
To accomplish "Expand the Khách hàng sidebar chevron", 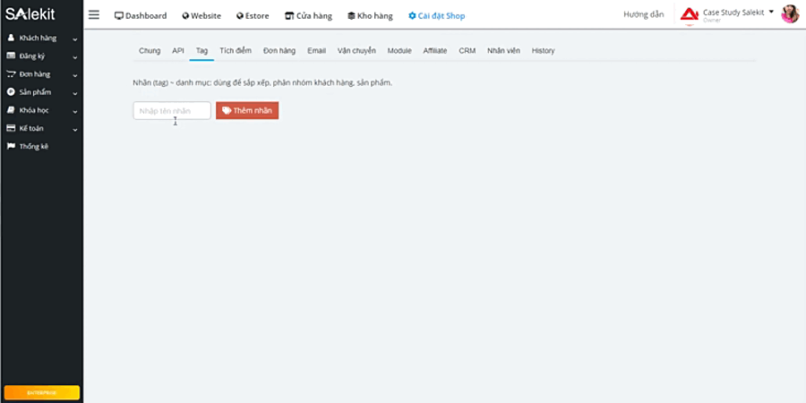I will point(75,39).
